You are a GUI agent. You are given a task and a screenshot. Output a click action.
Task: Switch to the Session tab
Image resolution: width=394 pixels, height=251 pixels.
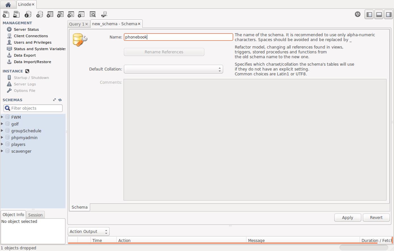pos(35,215)
